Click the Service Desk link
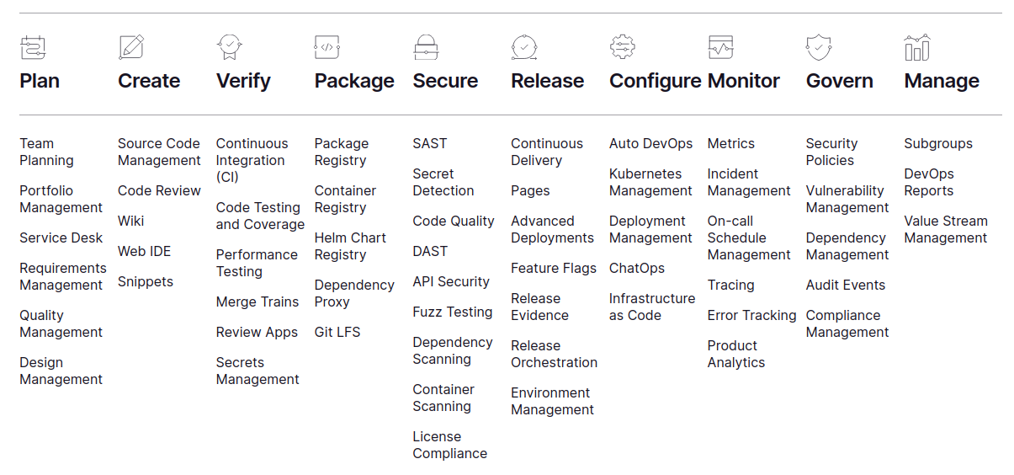Image resolution: width=1014 pixels, height=475 pixels. (x=61, y=237)
